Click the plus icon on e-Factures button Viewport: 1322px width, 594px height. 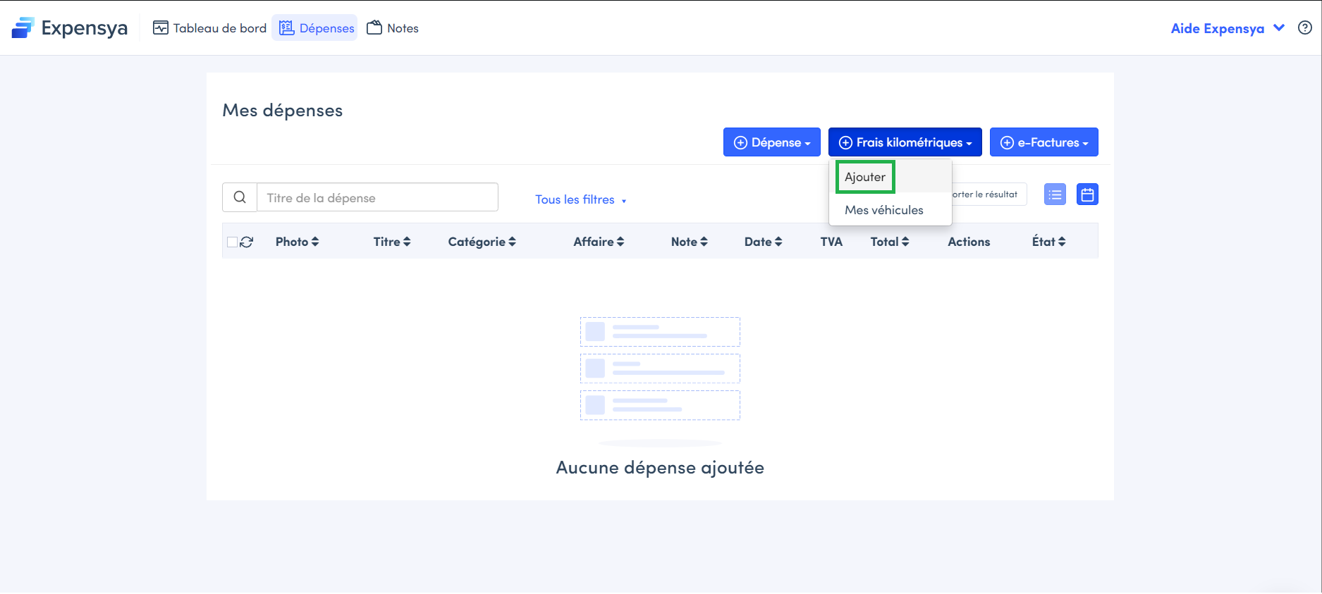1007,142
